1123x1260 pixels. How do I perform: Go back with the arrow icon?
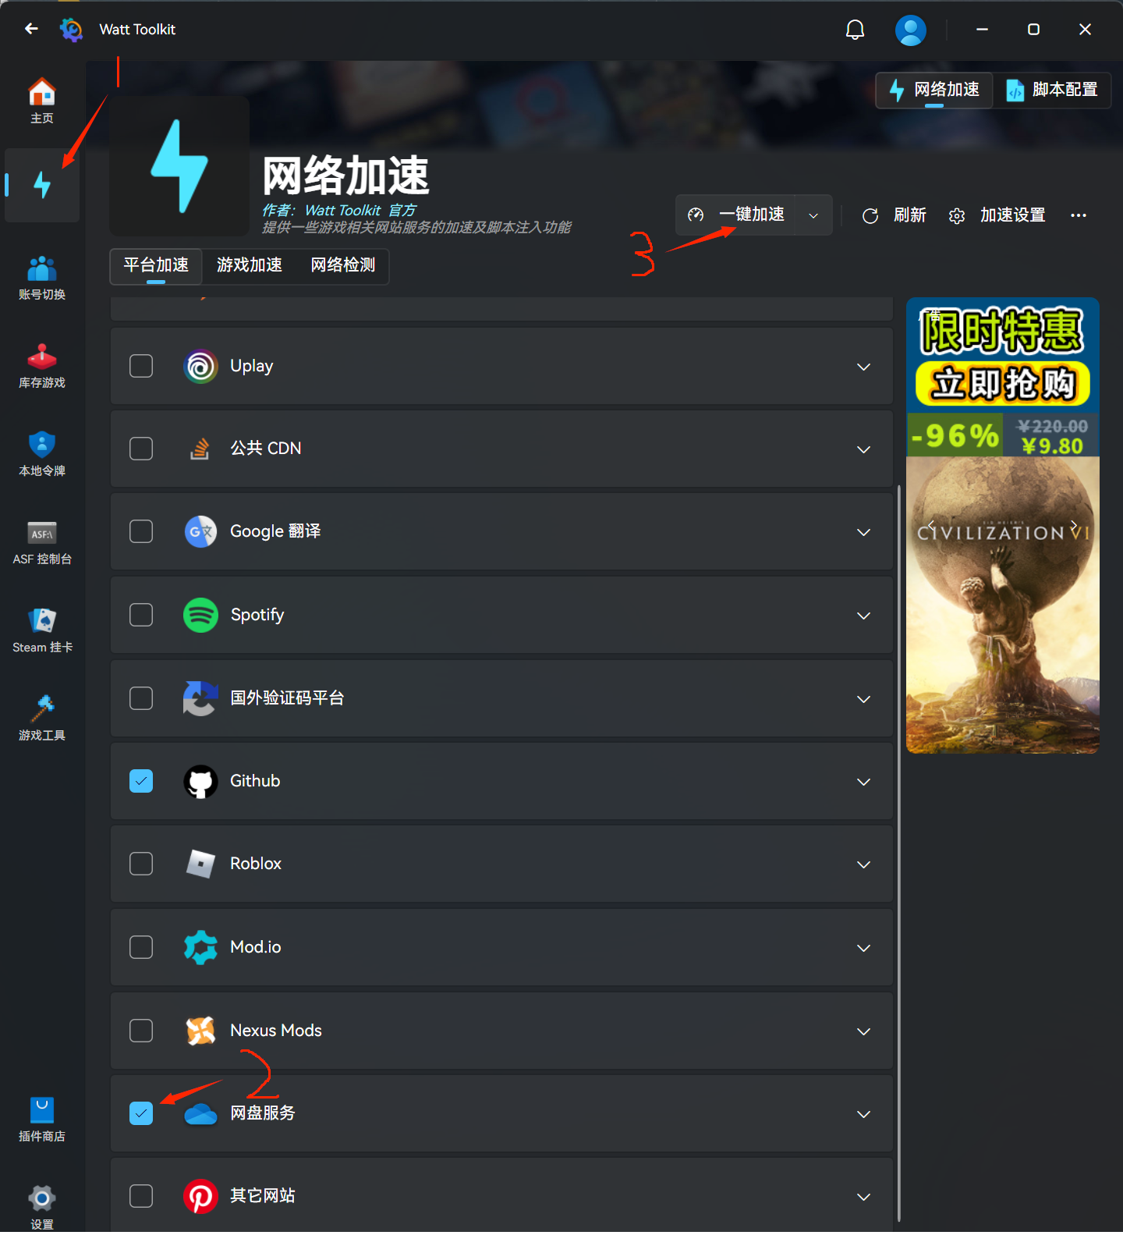point(31,29)
